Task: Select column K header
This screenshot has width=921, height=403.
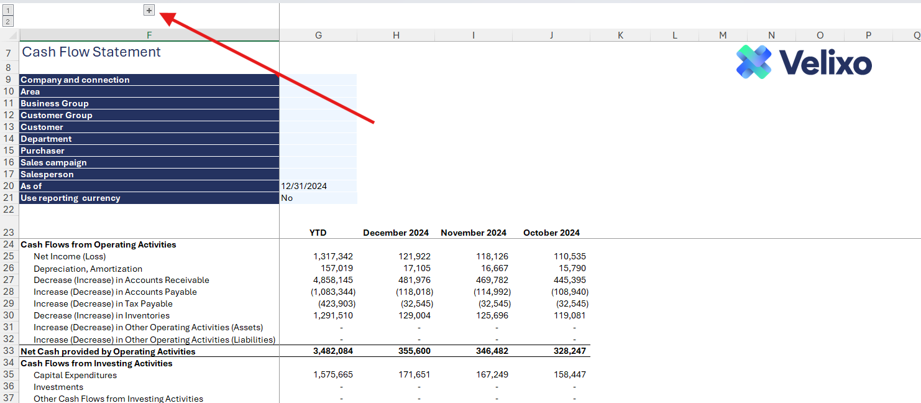Action: (620, 35)
